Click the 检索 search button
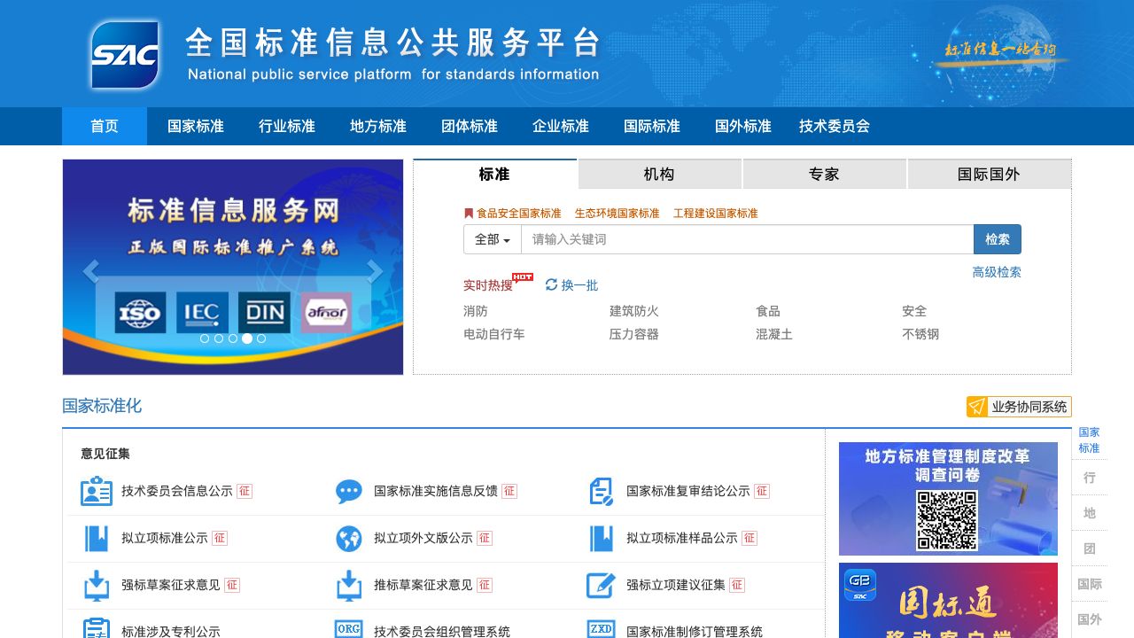Viewport: 1134px width, 638px height. pos(997,239)
